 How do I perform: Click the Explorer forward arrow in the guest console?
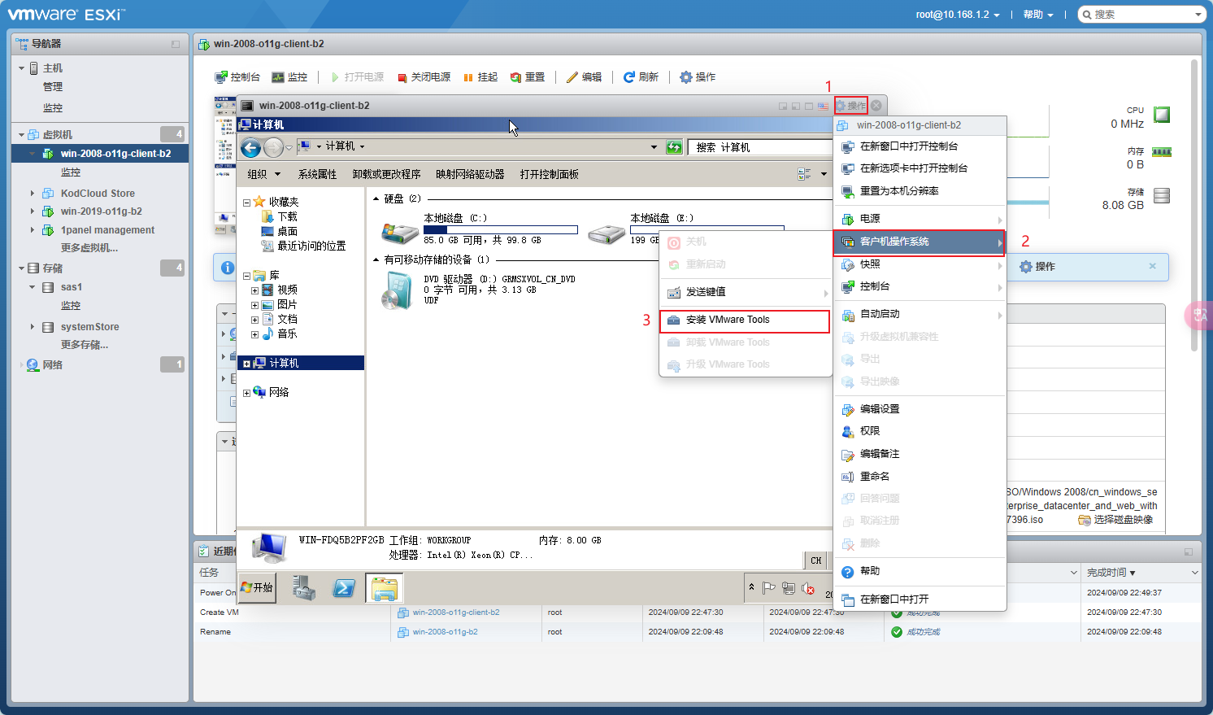(274, 147)
